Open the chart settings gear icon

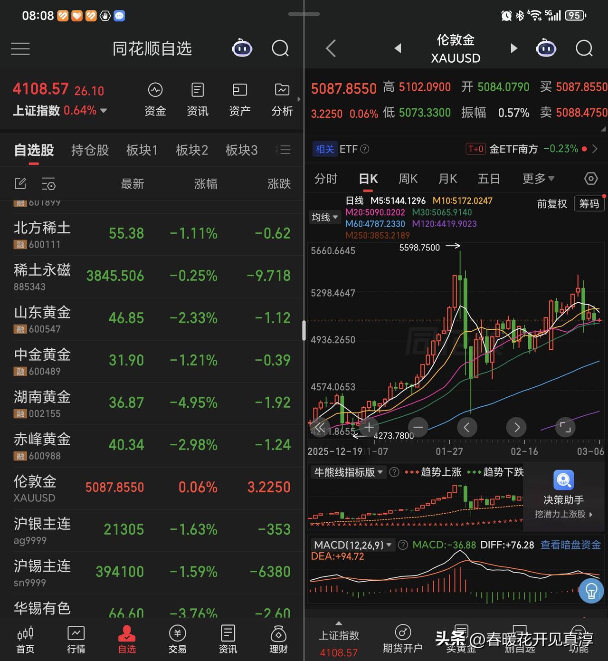pyautogui.click(x=590, y=178)
